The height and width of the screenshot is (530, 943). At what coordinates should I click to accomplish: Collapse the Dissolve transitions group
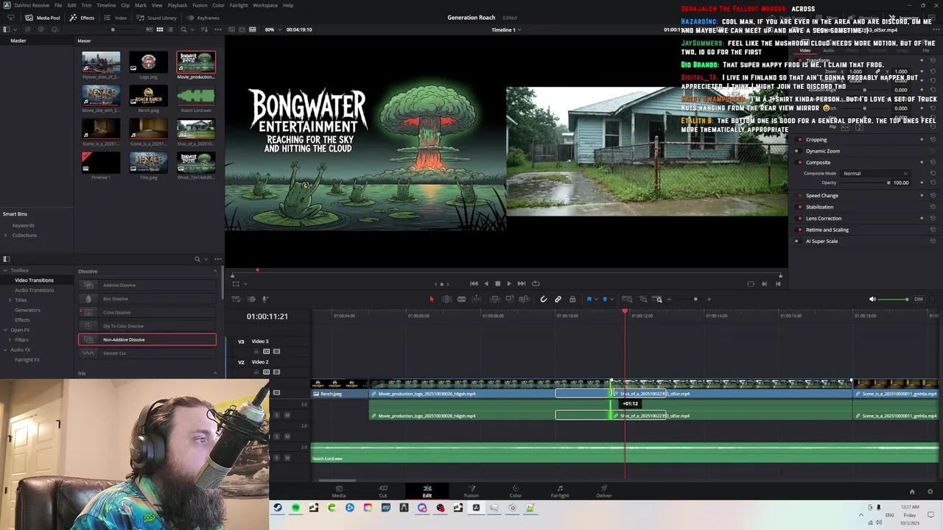point(215,272)
